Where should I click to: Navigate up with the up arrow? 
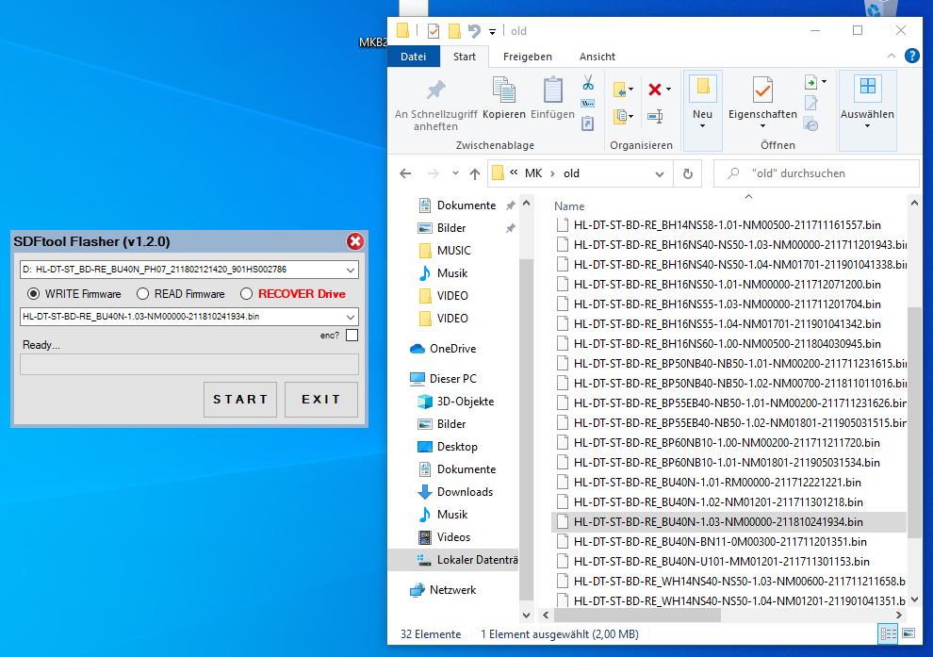(x=474, y=173)
